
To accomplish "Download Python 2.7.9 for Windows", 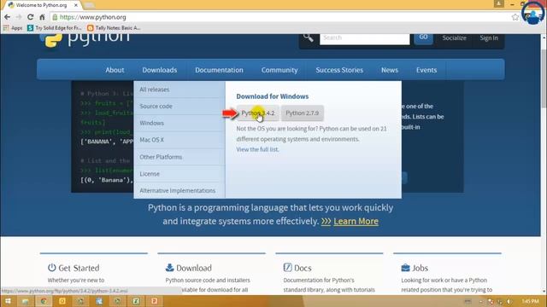I will point(302,113).
